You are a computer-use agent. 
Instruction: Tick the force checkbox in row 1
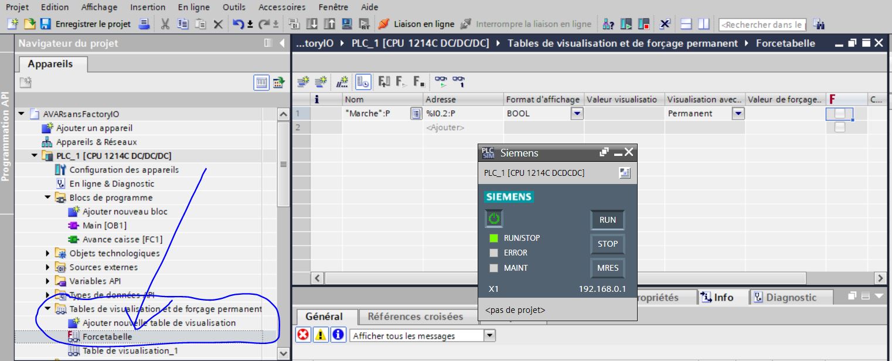click(839, 114)
